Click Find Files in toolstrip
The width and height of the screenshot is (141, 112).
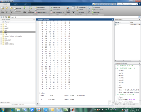pyautogui.click(x=18, y=8)
